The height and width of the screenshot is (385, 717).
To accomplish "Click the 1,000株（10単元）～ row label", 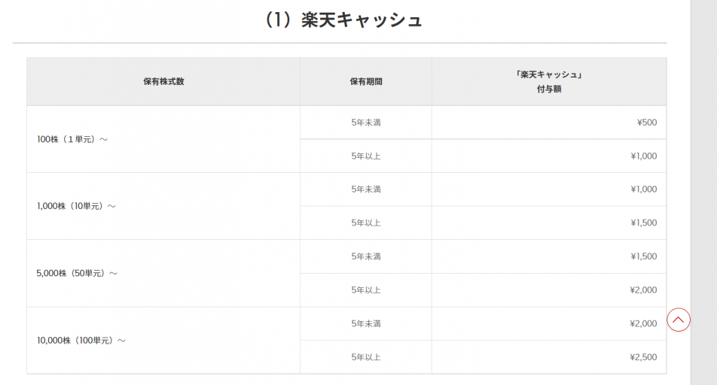I will pos(76,206).
